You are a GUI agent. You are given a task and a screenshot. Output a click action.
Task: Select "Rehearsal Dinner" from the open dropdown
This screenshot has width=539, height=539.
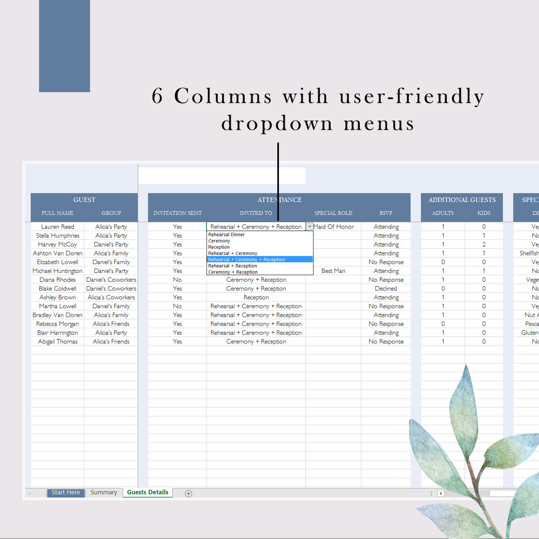pyautogui.click(x=226, y=235)
